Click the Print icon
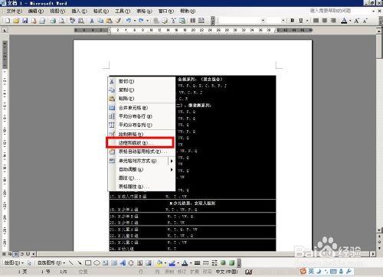The width and height of the screenshot is (383, 277). (53, 21)
